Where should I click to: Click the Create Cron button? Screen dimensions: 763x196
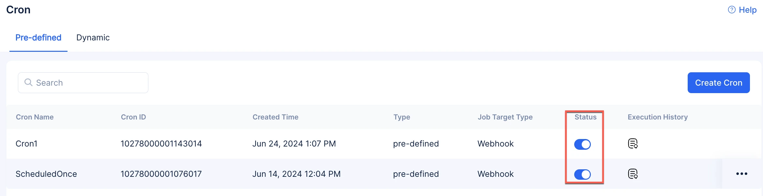719,83
